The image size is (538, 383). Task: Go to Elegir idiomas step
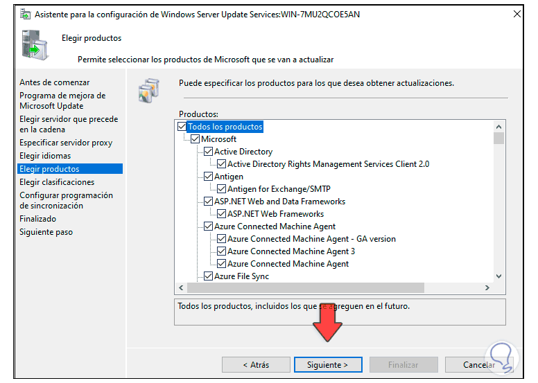[x=45, y=156]
